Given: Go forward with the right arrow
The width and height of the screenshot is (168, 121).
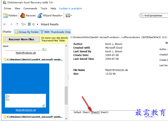Looking at the screenshot, I should point(11,24).
